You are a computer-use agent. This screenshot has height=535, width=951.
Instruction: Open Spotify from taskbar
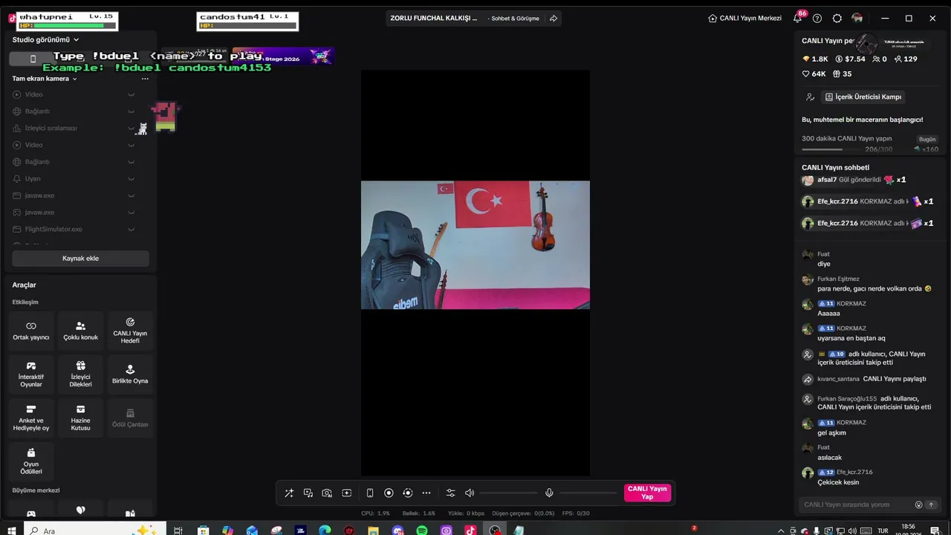422,531
